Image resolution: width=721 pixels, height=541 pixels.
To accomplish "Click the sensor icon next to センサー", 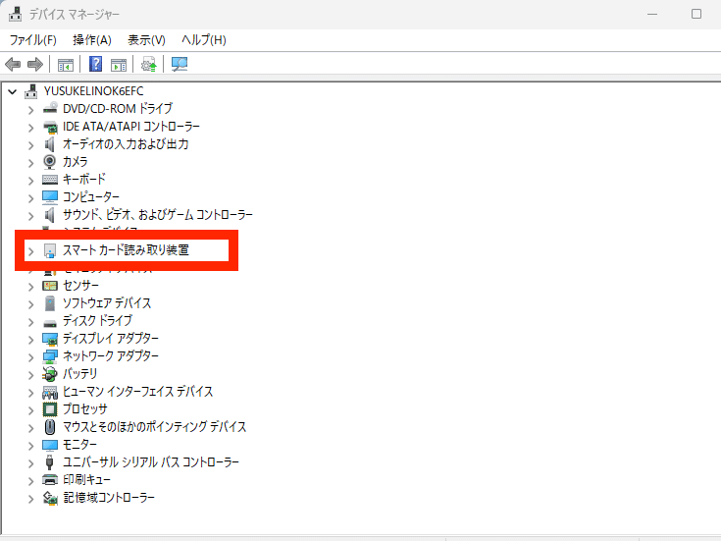I will (50, 286).
